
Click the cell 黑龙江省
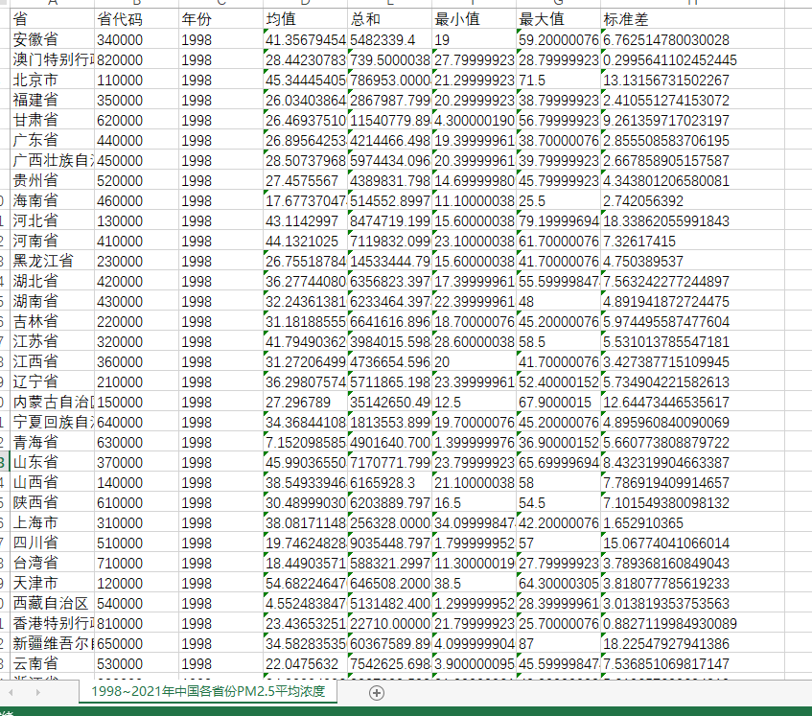53,262
